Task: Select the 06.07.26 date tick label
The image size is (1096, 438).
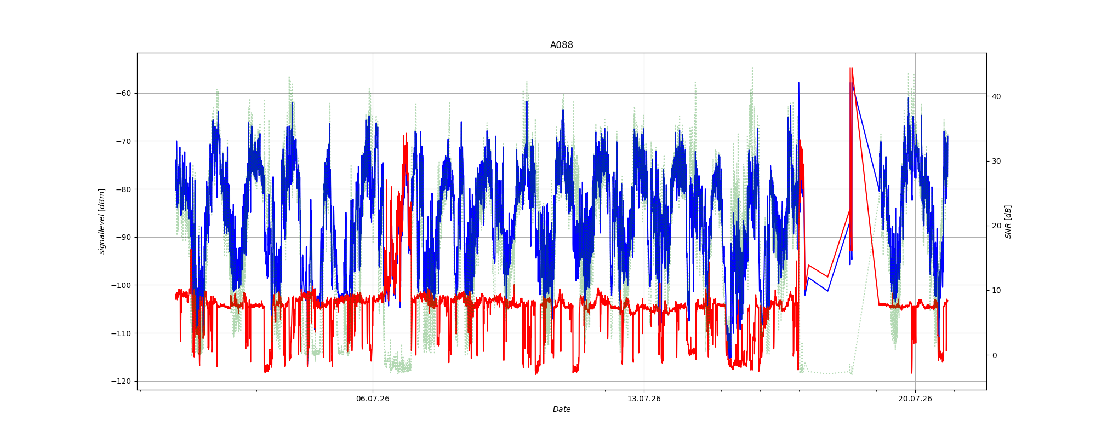Action: [x=373, y=399]
